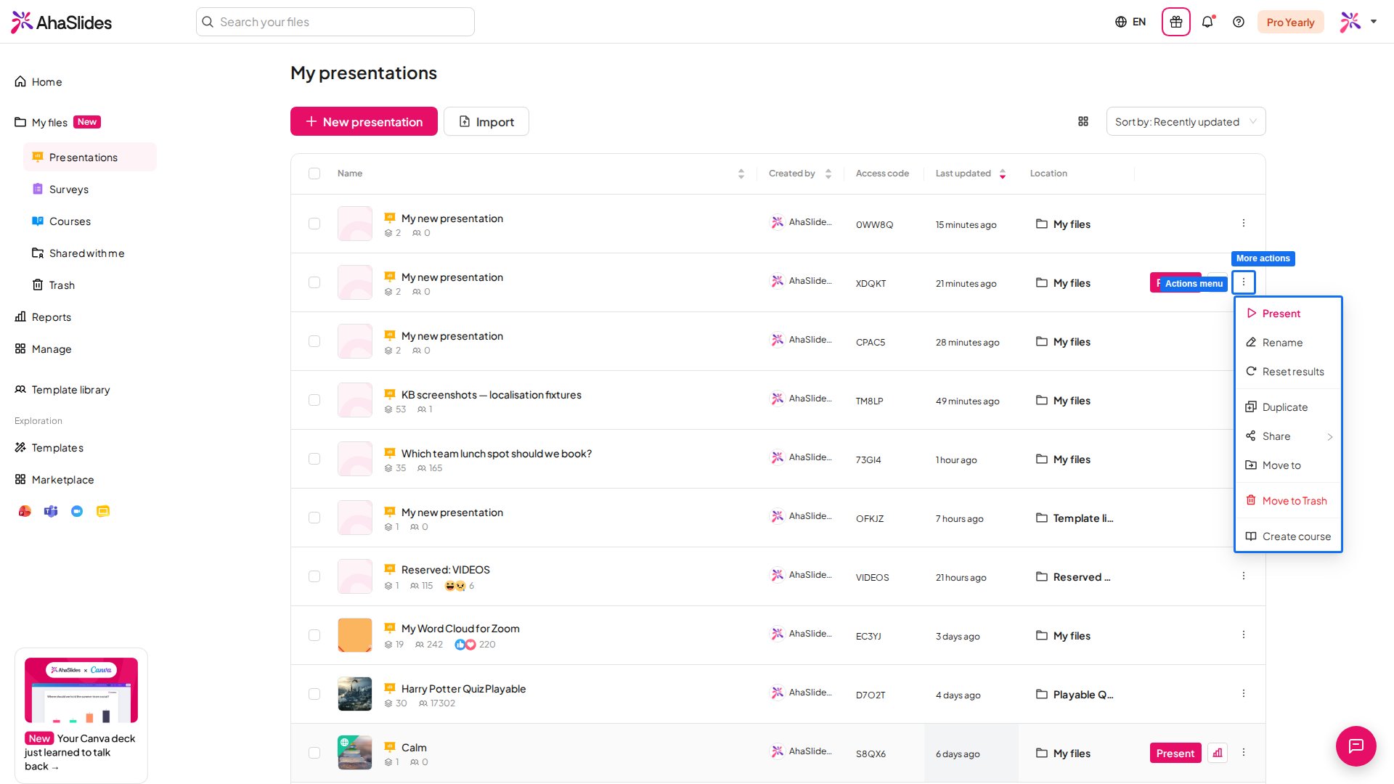Click the New presentation button
This screenshot has height=784, width=1394.
[x=364, y=121]
